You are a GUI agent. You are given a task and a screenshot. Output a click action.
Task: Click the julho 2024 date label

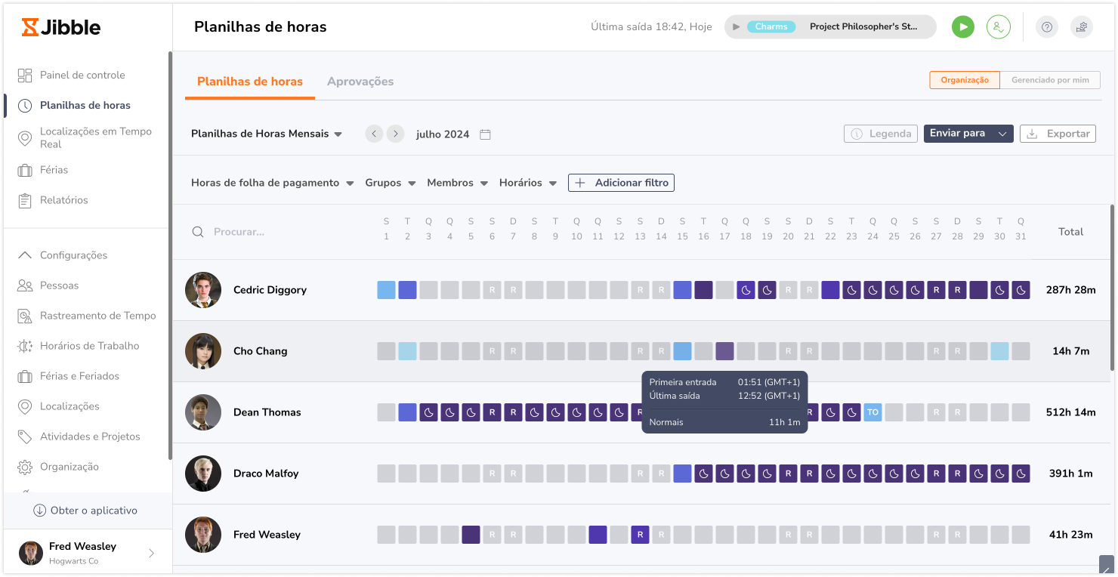pyautogui.click(x=443, y=134)
